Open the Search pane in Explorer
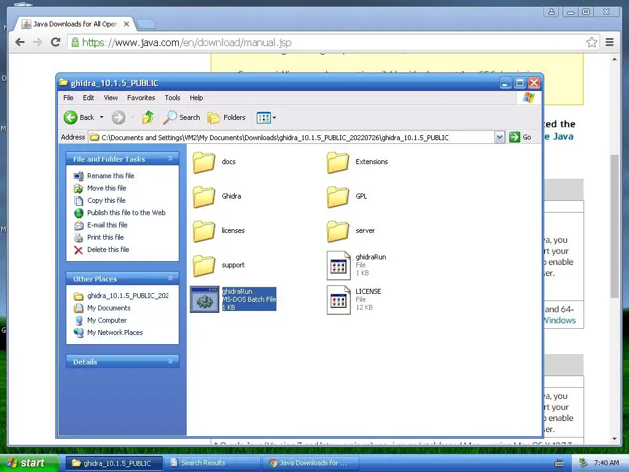 [182, 117]
